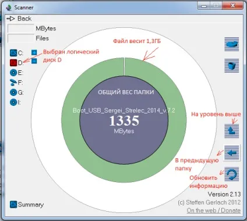Minimize the Scanner window
The image size is (247, 221).
204,6
